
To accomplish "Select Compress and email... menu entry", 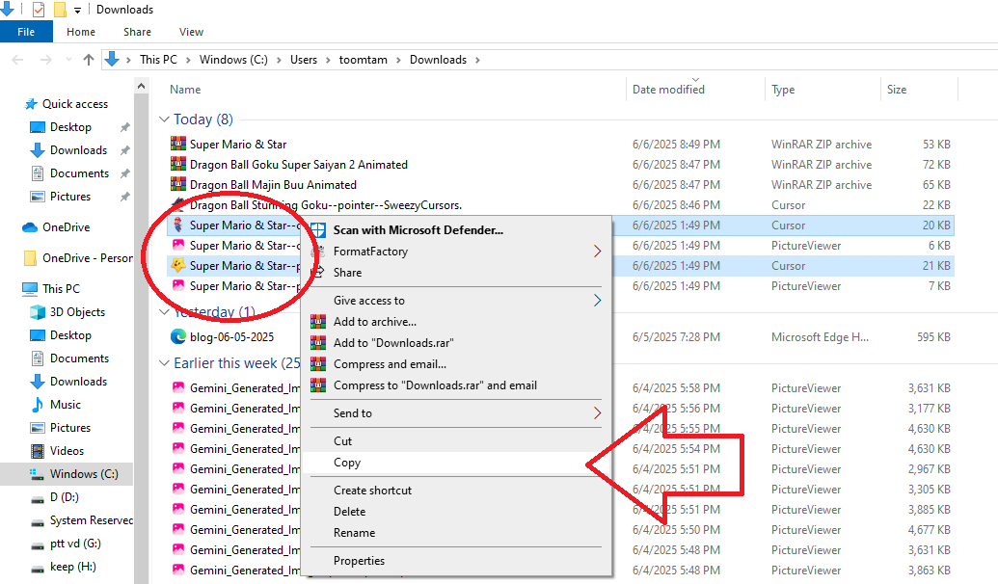I will point(455,364).
